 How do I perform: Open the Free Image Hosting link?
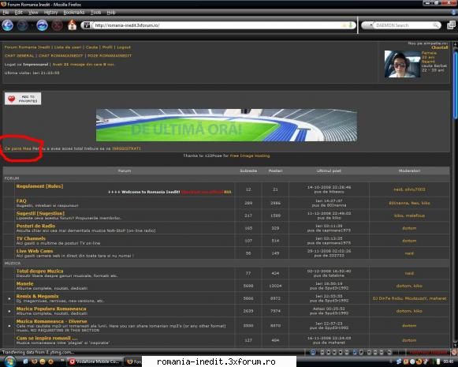click(250, 155)
